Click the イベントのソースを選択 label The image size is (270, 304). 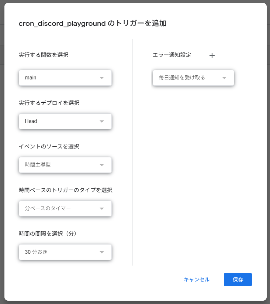(x=49, y=146)
